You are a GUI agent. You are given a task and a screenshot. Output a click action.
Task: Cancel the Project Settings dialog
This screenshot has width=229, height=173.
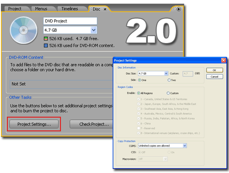point(214,76)
